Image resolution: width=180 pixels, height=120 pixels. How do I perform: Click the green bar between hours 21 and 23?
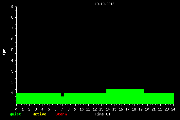coord(160,98)
